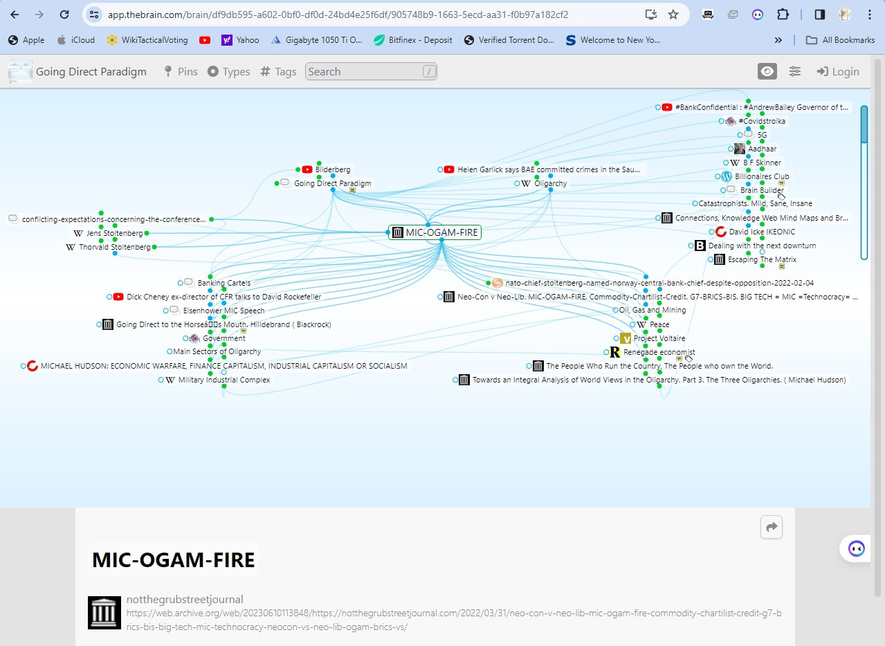Toggle the eye view icon in header
The height and width of the screenshot is (646, 885).
(767, 71)
